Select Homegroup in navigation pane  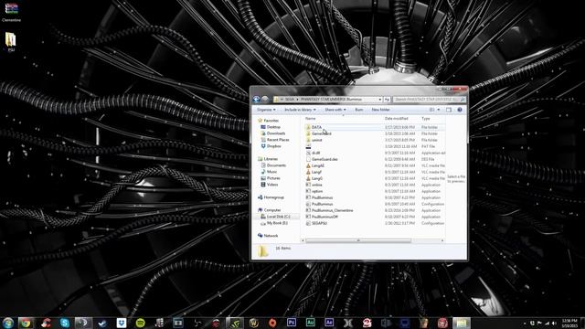click(x=273, y=197)
